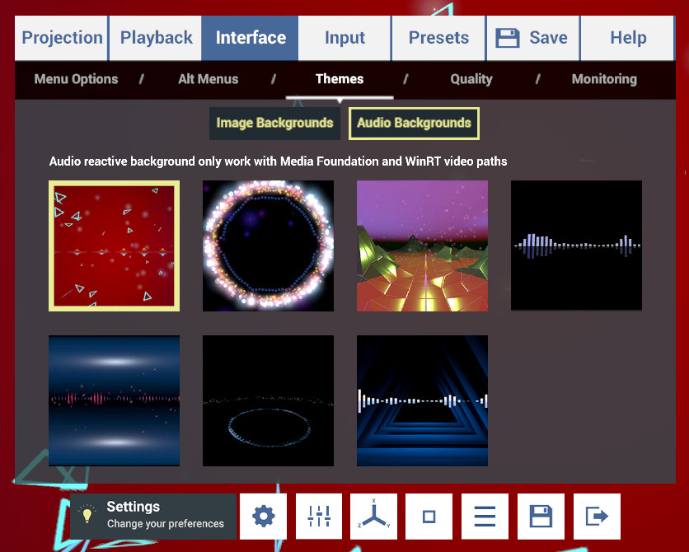Open the gear settings icon
The width and height of the screenshot is (689, 552).
263,516
